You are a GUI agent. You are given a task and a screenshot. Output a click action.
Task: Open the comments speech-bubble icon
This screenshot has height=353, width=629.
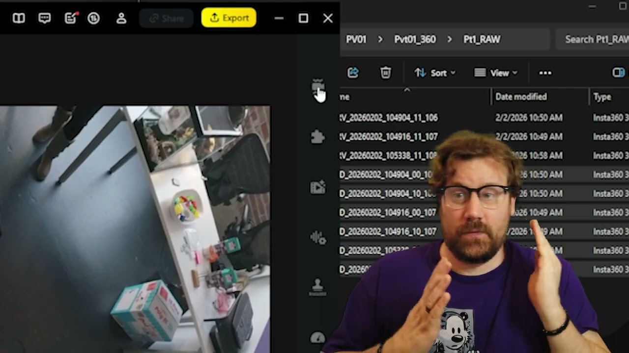[x=45, y=18]
